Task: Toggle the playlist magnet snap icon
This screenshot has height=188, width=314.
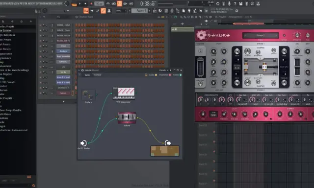Action: click(x=176, y=17)
